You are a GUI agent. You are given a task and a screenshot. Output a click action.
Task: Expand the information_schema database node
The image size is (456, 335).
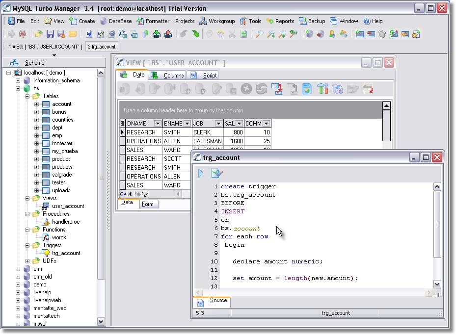(18, 80)
